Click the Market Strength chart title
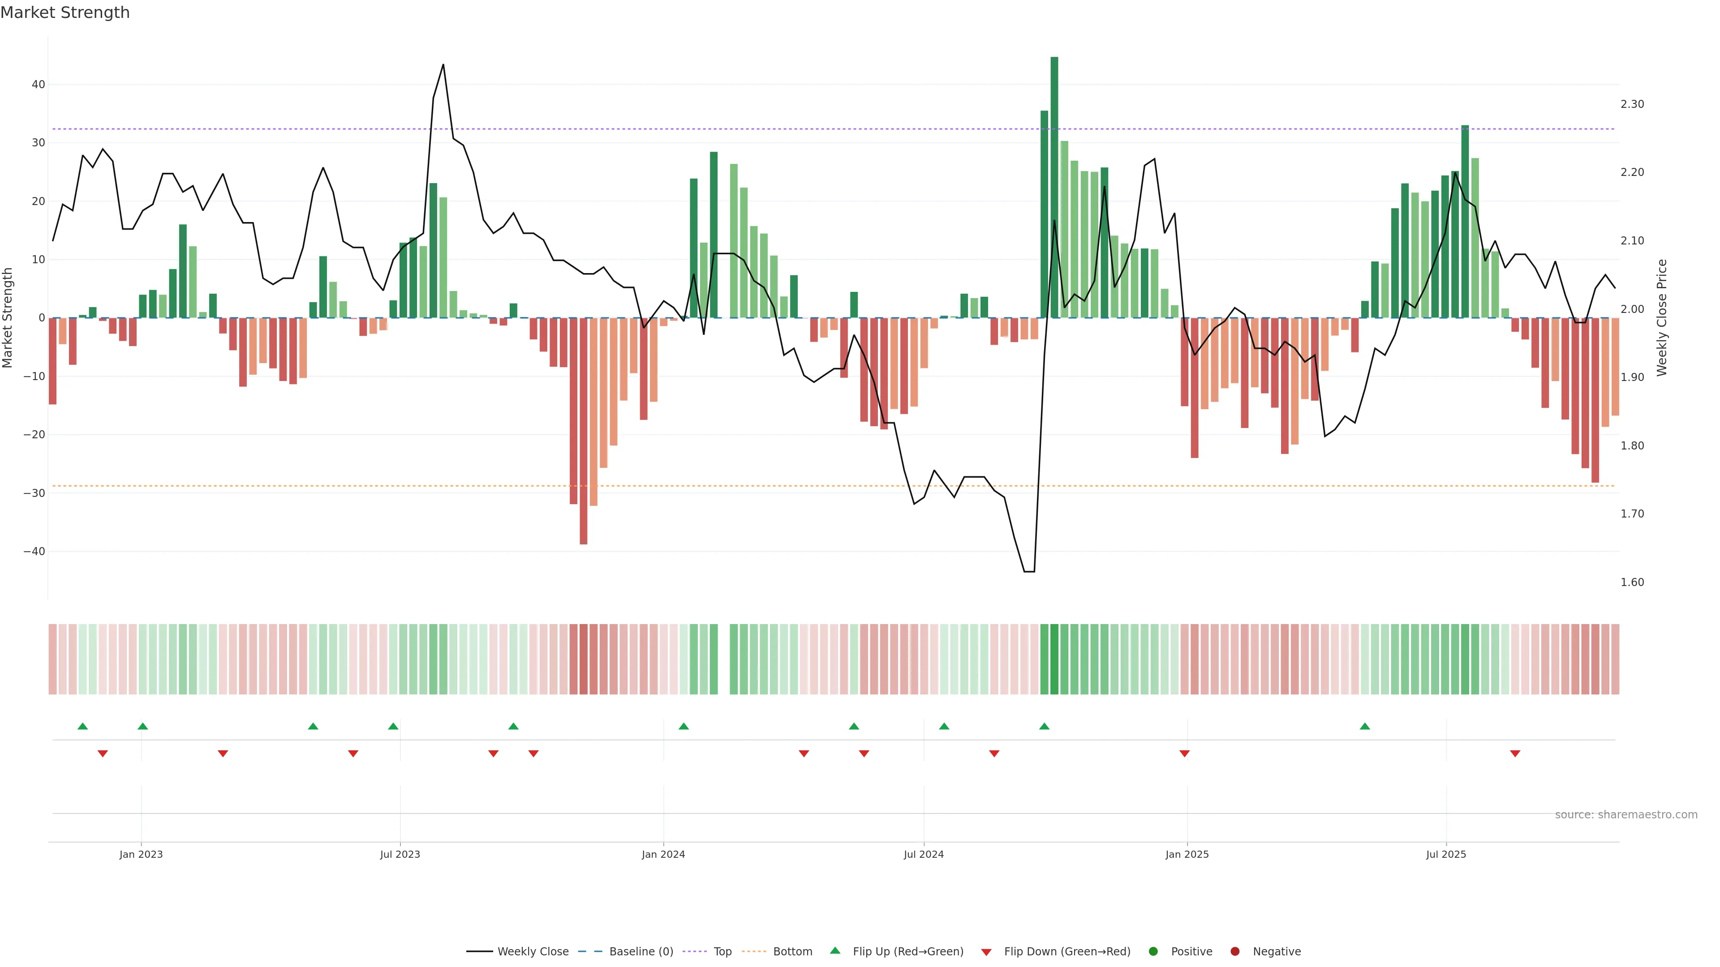 coord(65,13)
